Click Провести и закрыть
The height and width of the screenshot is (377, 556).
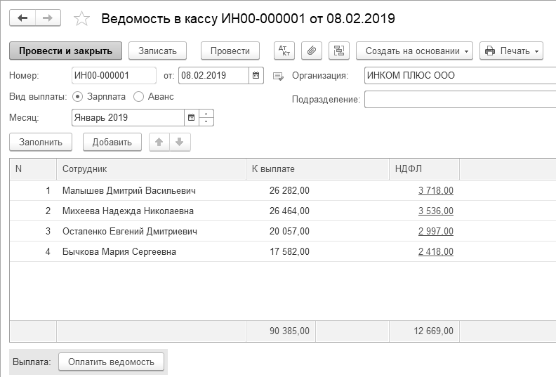point(65,51)
